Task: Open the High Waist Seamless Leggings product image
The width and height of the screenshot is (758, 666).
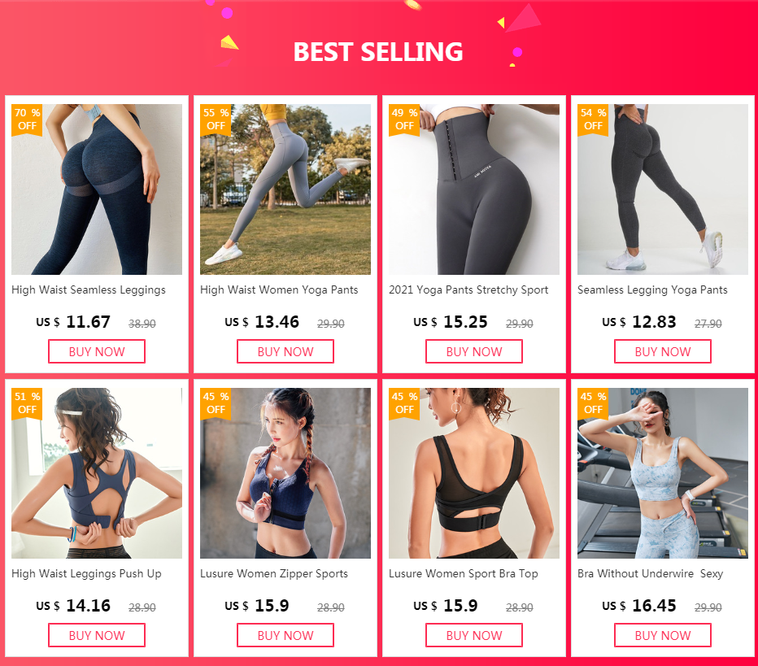Action: click(x=97, y=189)
